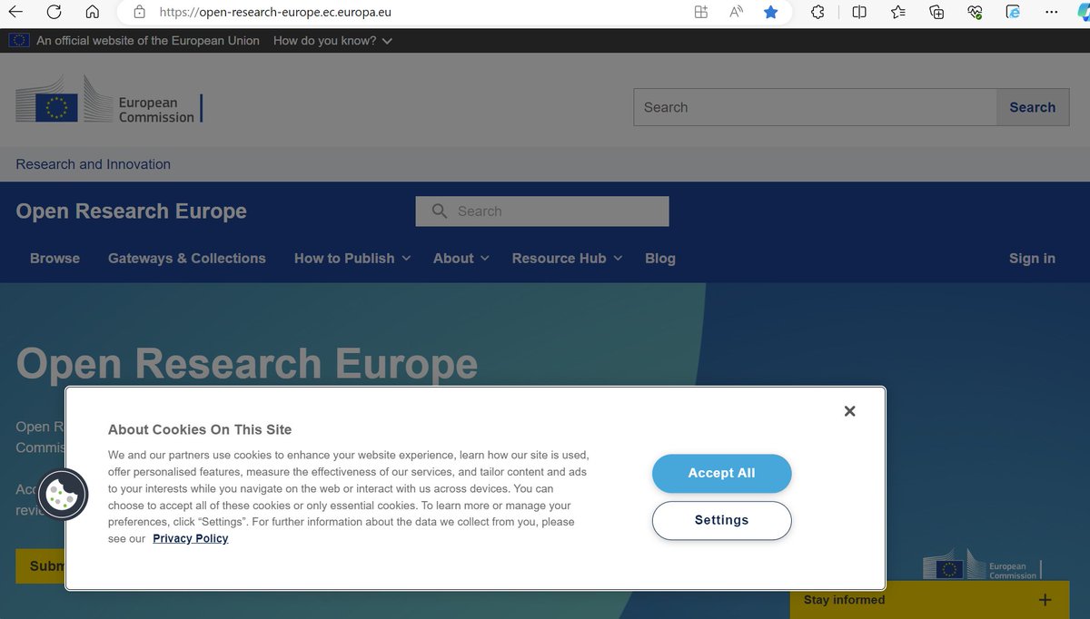This screenshot has width=1090, height=619.
Task: Click the Open Research Europe site title
Action: pyautogui.click(x=131, y=211)
